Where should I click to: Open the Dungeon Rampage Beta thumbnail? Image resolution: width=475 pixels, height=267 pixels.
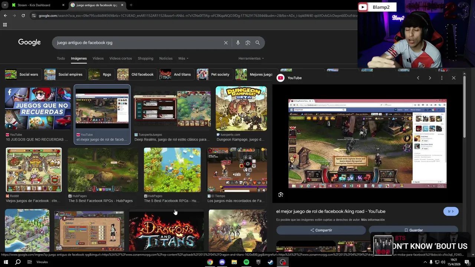click(241, 109)
